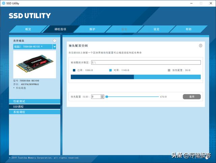This screenshot has height=163, width=216.
Task: Click the SSD Utility title bar icon
Action: click(x=4, y=3)
